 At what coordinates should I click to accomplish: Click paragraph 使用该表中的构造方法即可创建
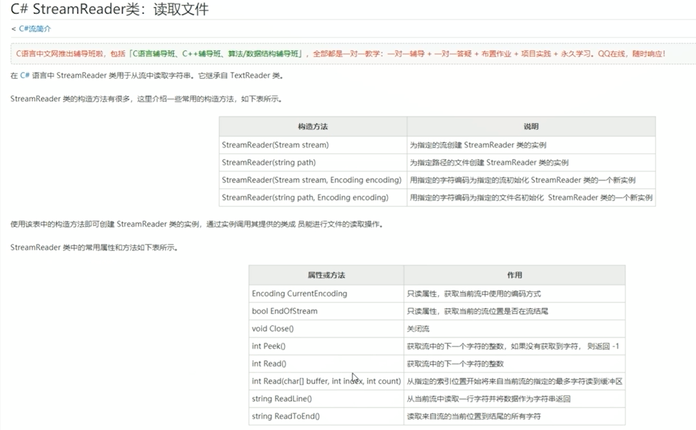point(197,224)
